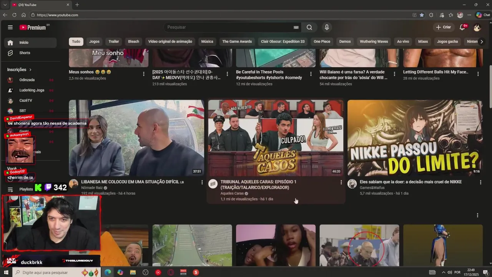Open the Opera icon in the taskbar
The width and height of the screenshot is (492, 277).
pyautogui.click(x=171, y=272)
